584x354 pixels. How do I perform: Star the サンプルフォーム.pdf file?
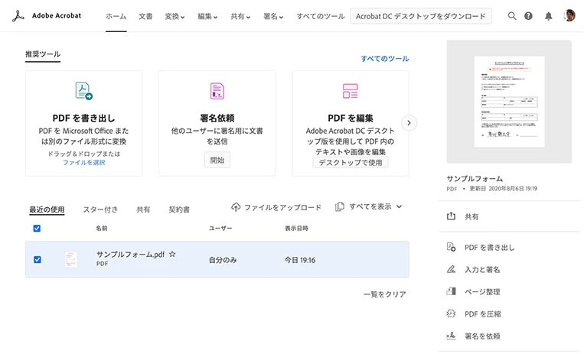pyautogui.click(x=172, y=255)
